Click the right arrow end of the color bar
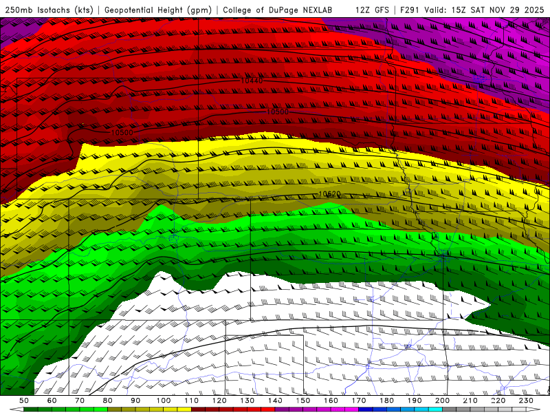The image size is (550, 413). pos(533,410)
